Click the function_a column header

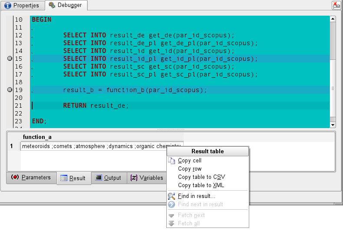[37, 137]
